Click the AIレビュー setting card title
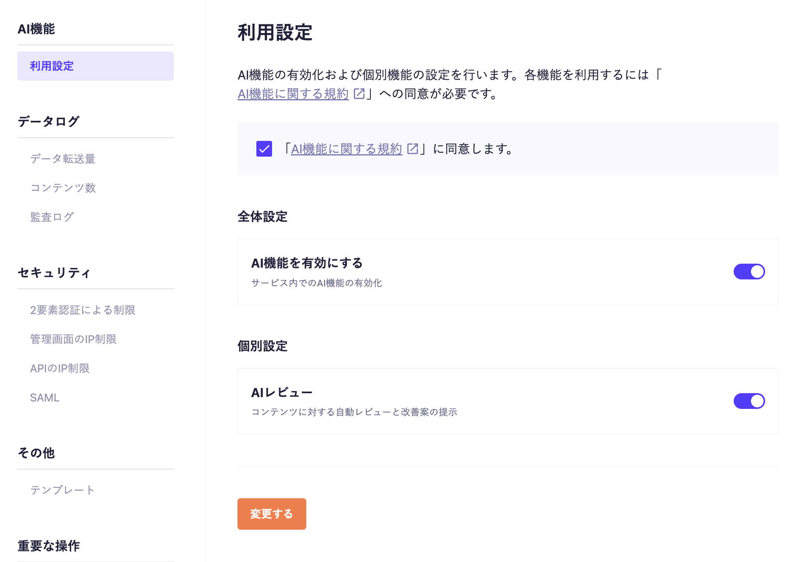 282,392
